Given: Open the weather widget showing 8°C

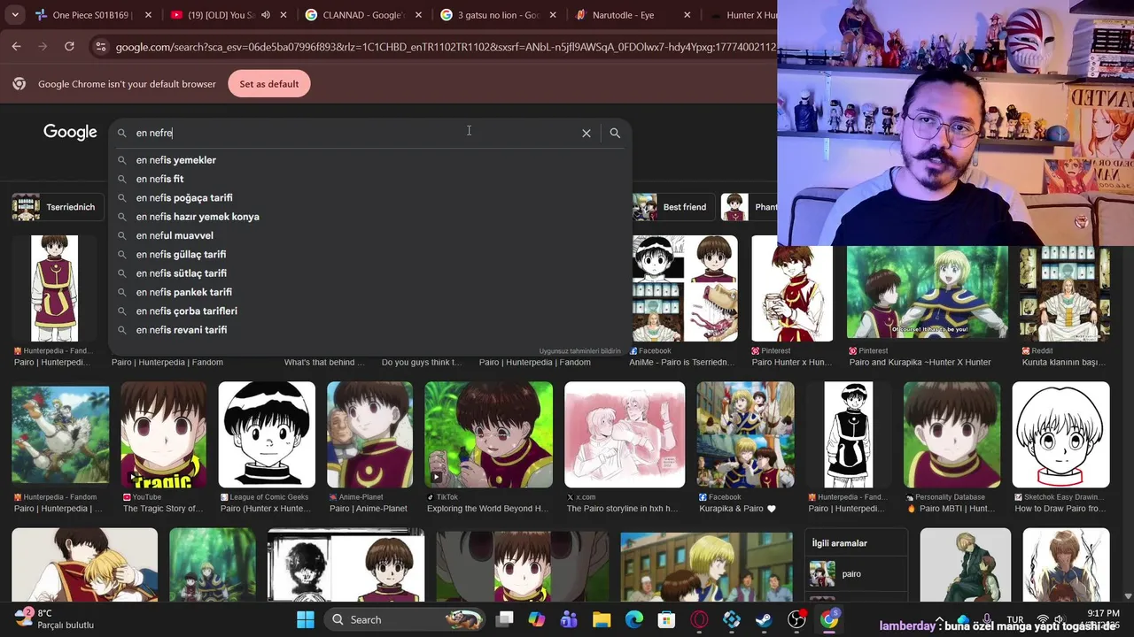Looking at the screenshot, I should 54,618.
